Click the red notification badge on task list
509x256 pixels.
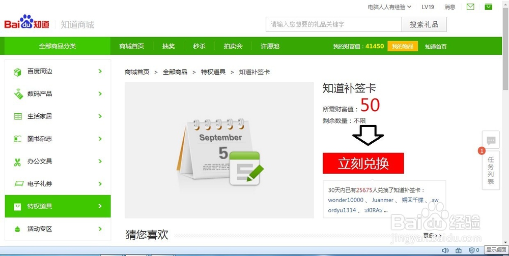[x=482, y=151]
